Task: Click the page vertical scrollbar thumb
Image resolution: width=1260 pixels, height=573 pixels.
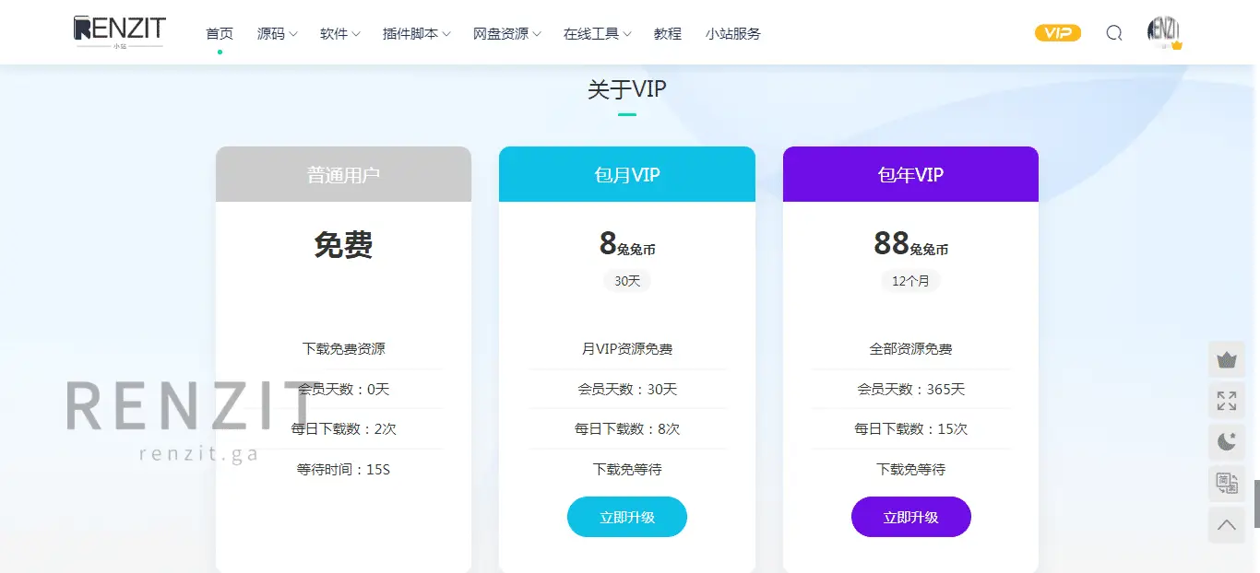Action: (x=1255, y=503)
